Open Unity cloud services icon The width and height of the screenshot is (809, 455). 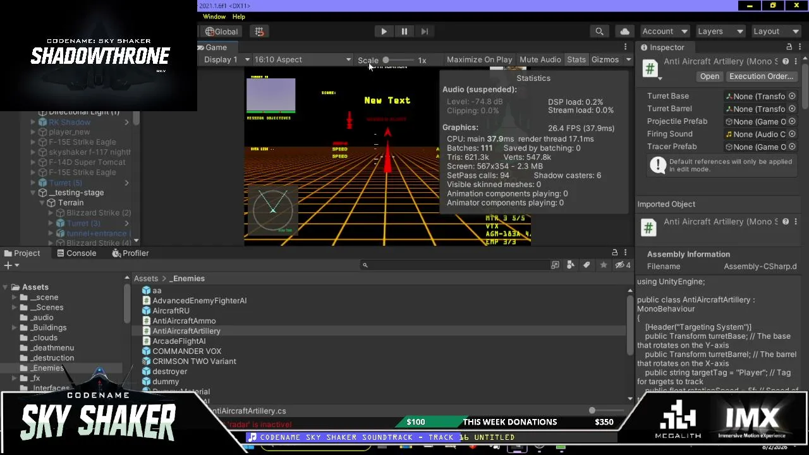pyautogui.click(x=625, y=31)
